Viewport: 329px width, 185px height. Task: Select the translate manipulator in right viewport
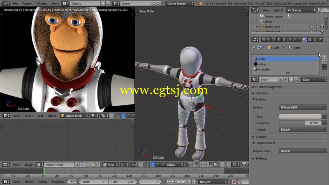[152, 165]
